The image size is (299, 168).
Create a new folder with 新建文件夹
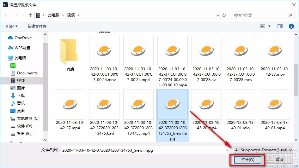pos(37,26)
